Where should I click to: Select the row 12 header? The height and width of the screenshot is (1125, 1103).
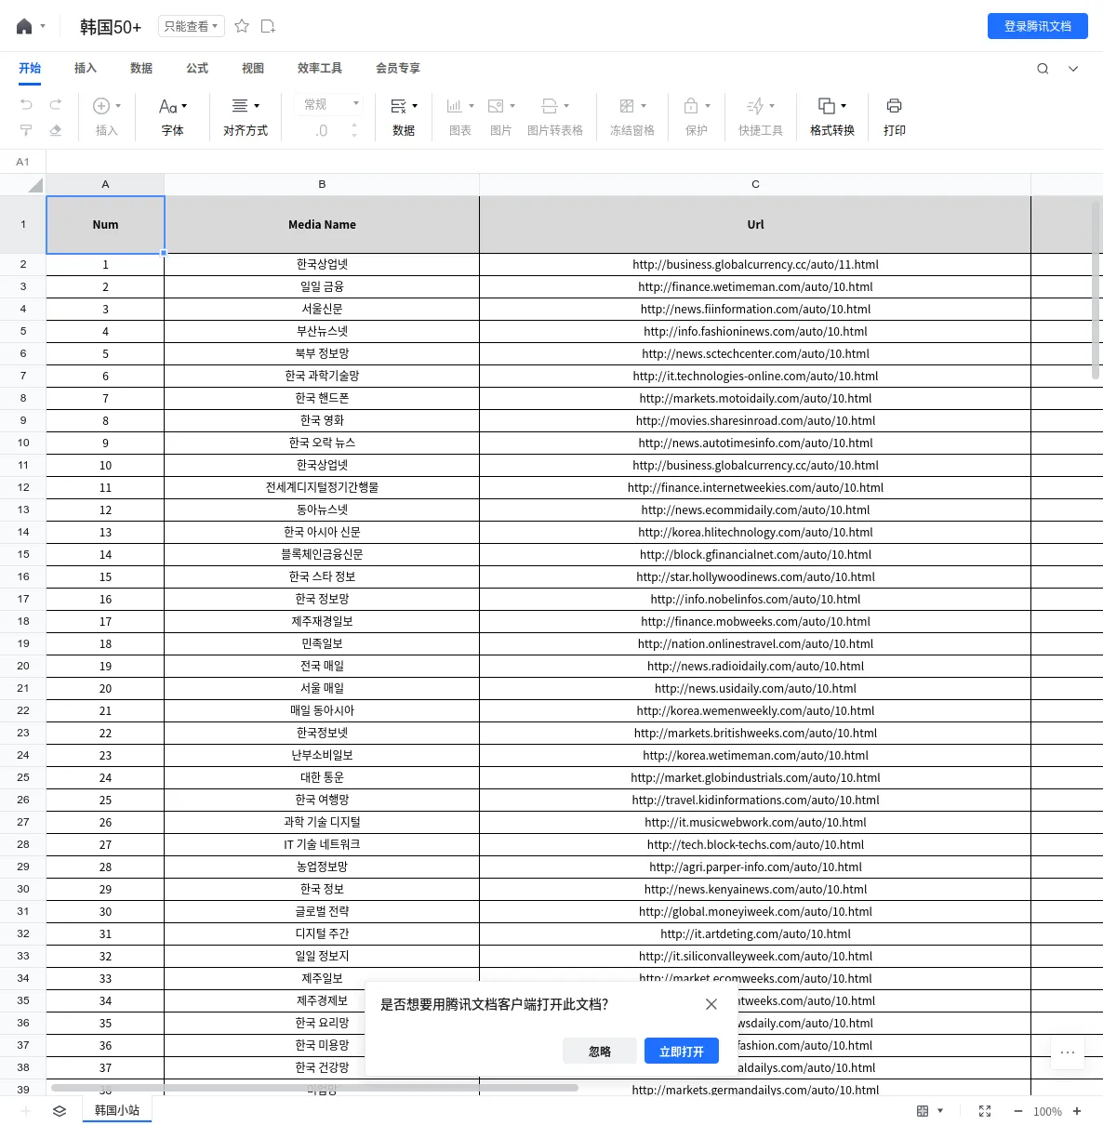tap(23, 487)
